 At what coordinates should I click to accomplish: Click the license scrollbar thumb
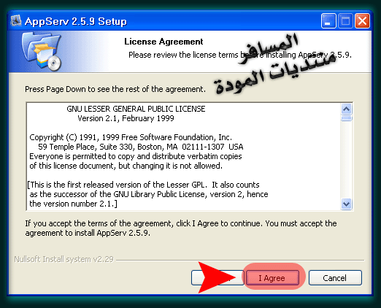[x=346, y=118]
